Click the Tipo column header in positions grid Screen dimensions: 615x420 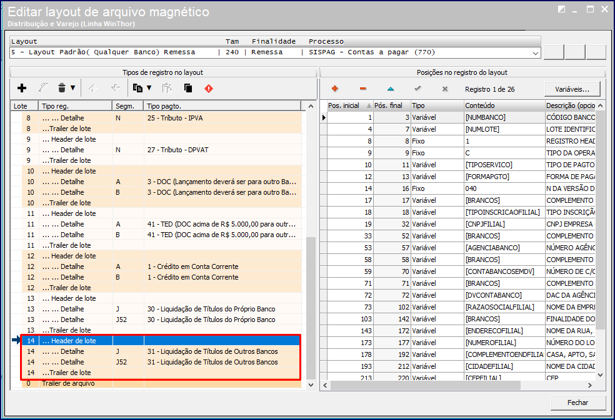437,105
